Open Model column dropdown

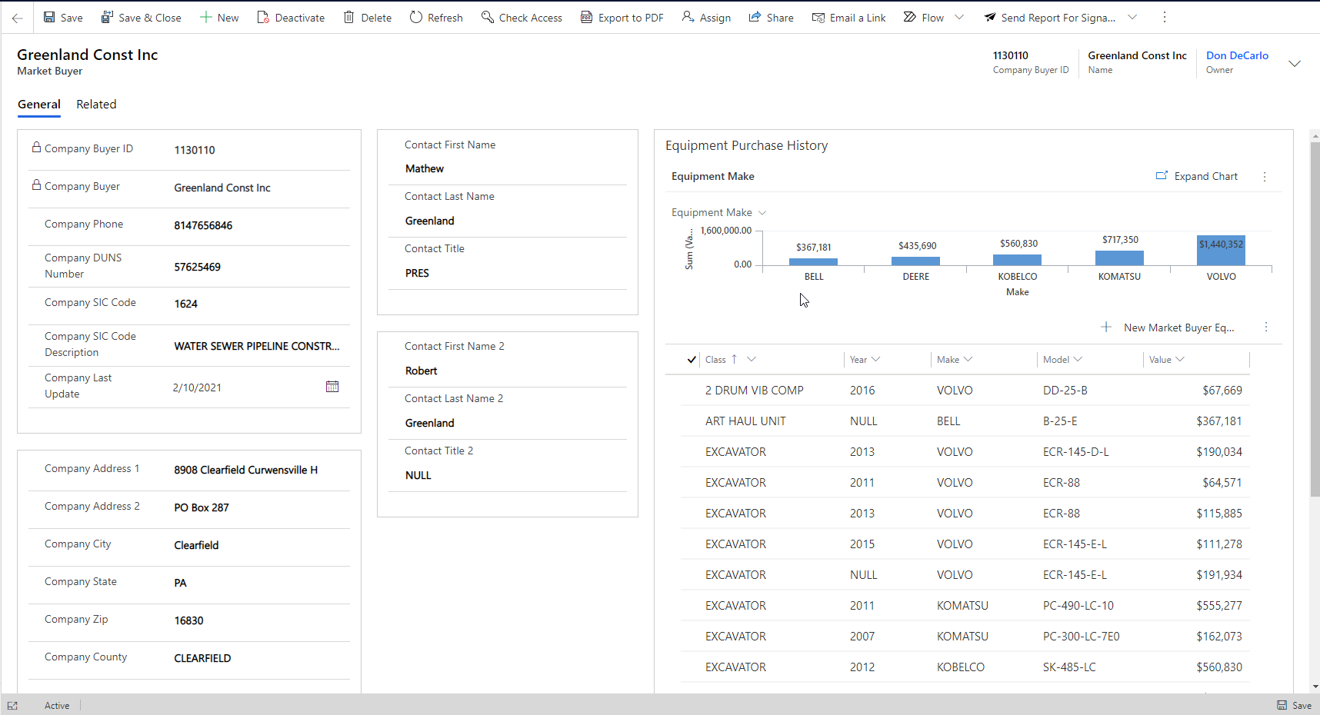tap(1078, 359)
